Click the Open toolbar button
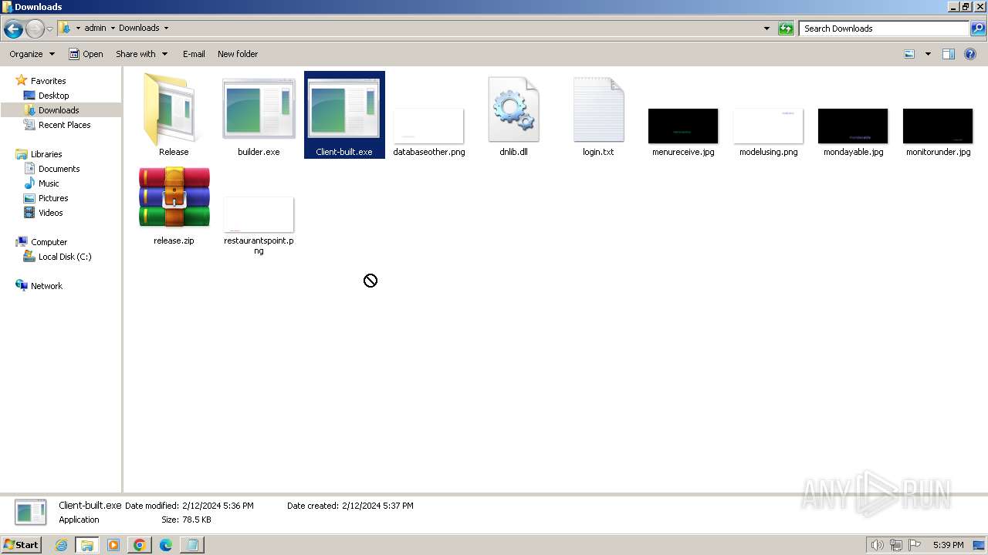 86,54
